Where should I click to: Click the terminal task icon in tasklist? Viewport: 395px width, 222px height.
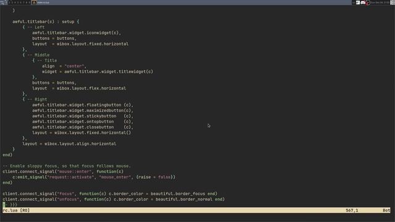pyautogui.click(x=35, y=2)
